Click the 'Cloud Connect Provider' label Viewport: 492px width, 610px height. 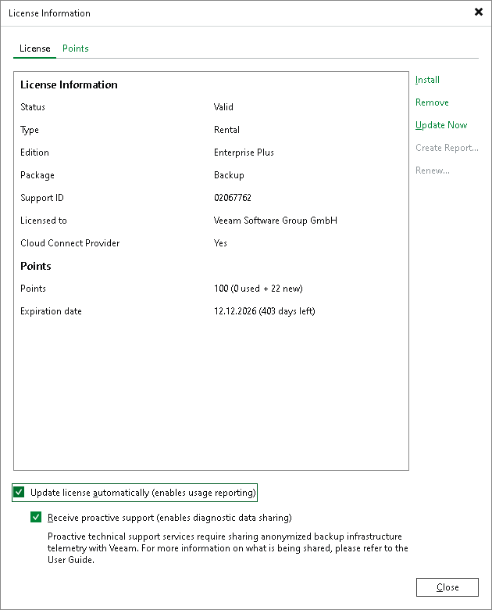(x=70, y=243)
